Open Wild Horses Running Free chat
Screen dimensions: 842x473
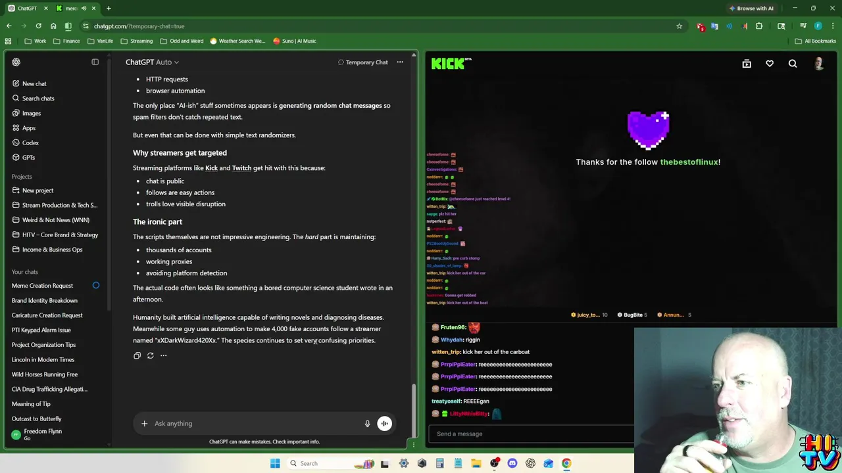tap(44, 374)
